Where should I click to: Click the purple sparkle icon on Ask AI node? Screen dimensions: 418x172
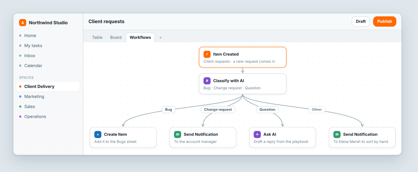(x=257, y=134)
